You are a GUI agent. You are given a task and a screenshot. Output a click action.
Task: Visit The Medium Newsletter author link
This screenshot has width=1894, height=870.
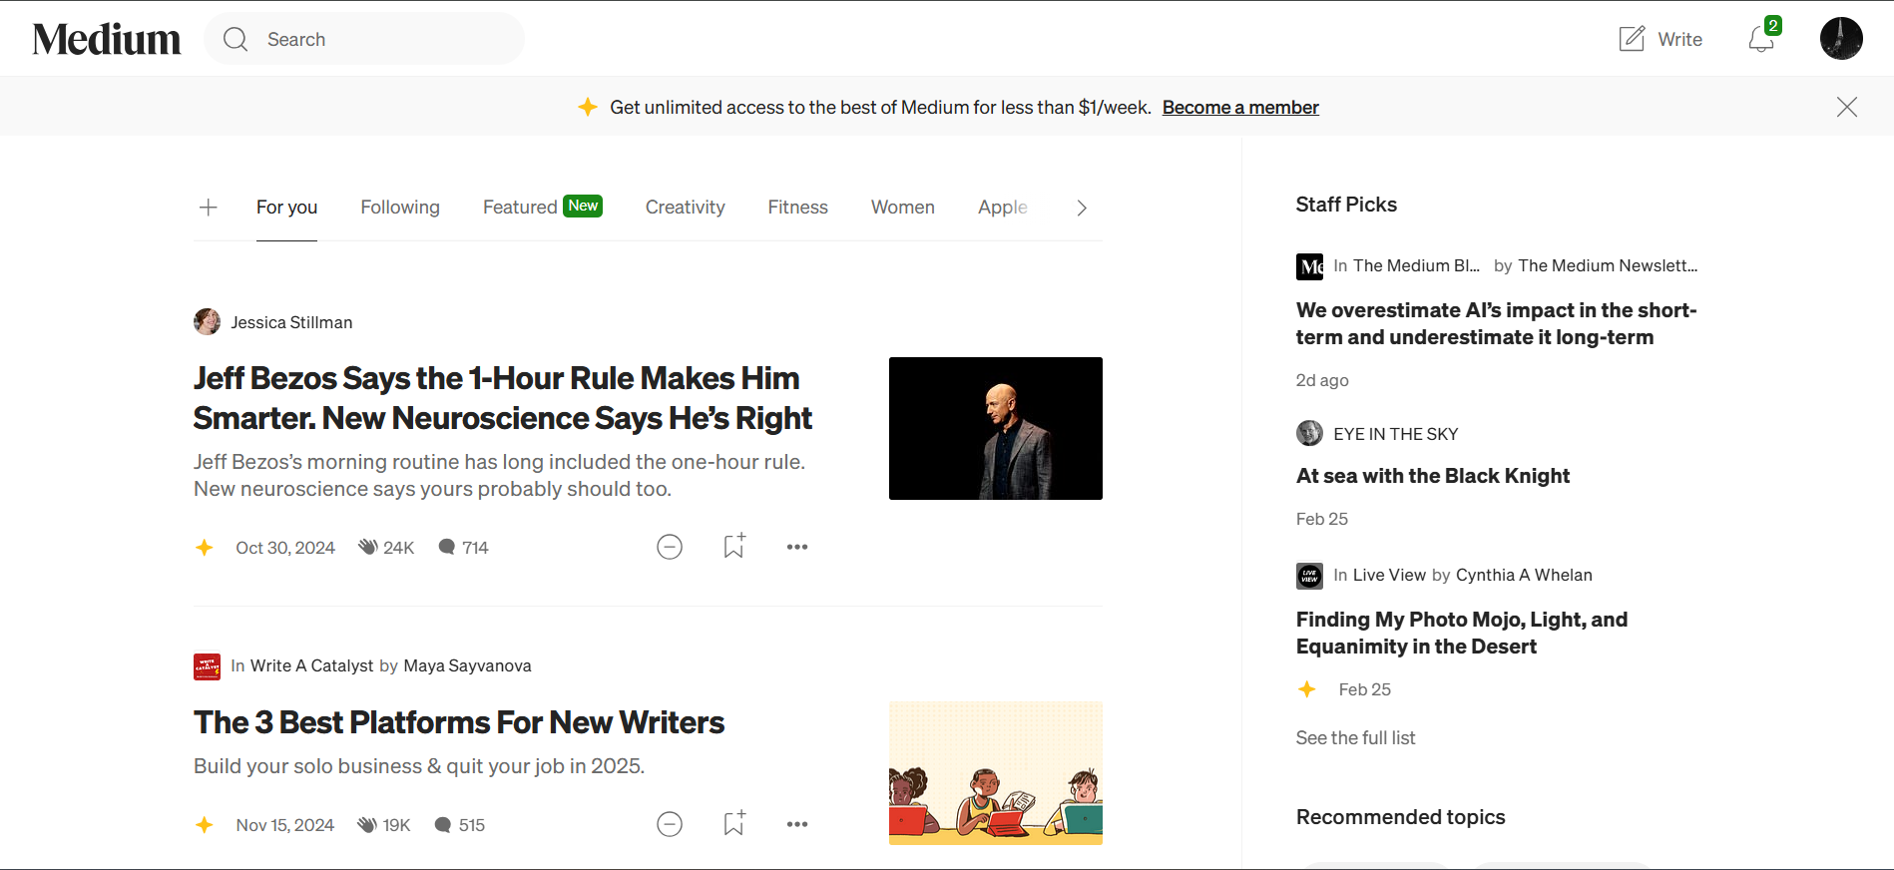pyautogui.click(x=1608, y=265)
